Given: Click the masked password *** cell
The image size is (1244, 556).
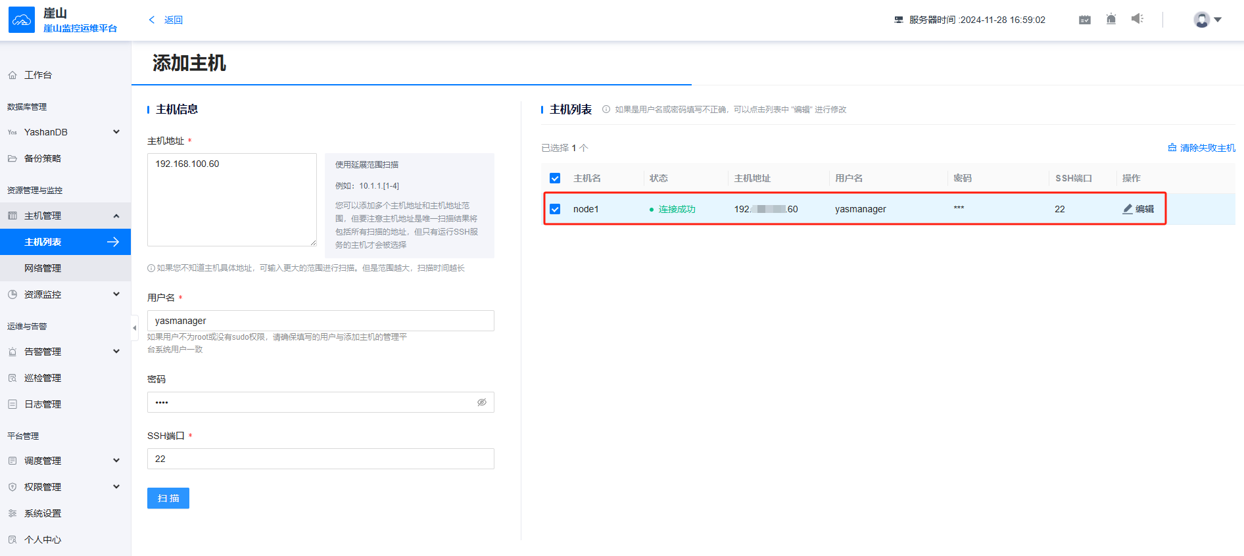Looking at the screenshot, I should pyautogui.click(x=959, y=208).
